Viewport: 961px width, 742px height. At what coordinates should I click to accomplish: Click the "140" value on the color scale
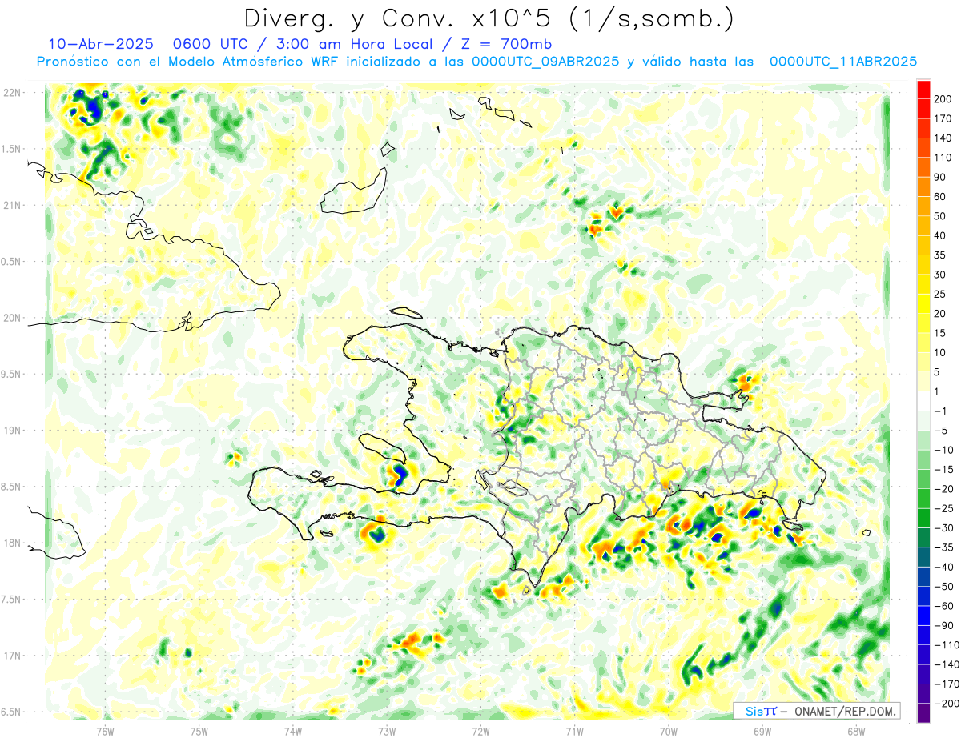pyautogui.click(x=943, y=138)
